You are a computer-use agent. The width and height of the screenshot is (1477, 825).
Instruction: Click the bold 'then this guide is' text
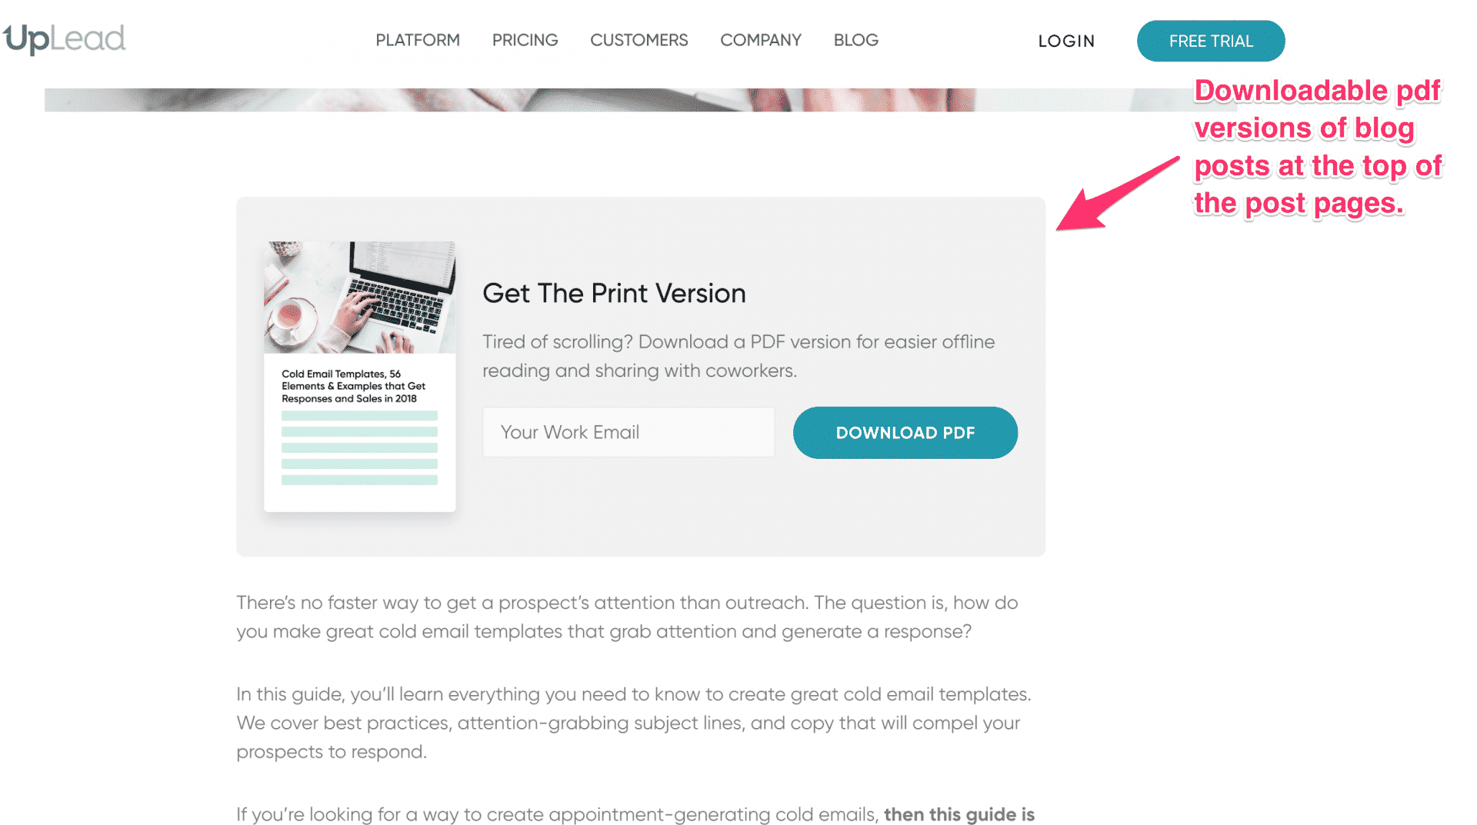click(959, 814)
